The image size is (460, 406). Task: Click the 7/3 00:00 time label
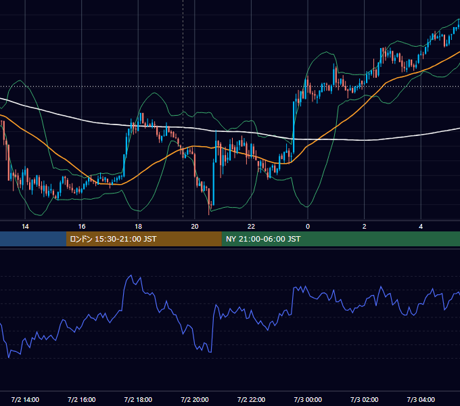click(308, 399)
